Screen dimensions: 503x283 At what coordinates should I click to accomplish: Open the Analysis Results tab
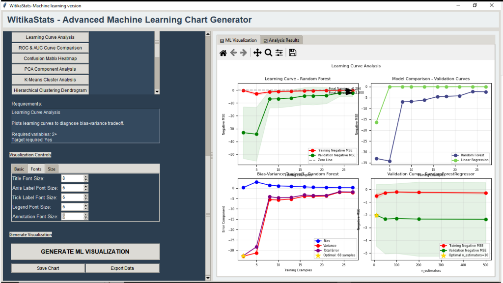(281, 40)
